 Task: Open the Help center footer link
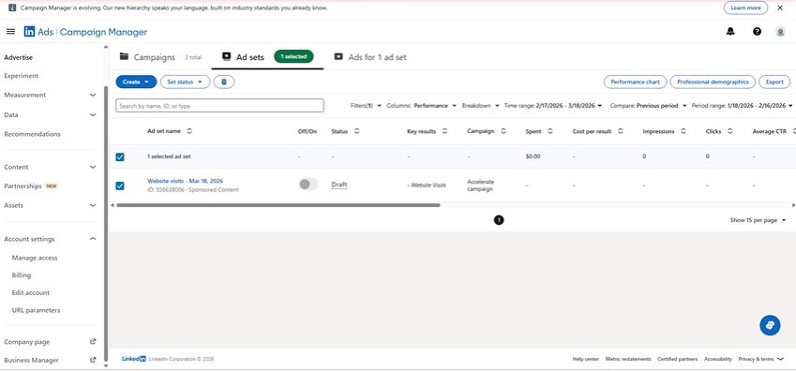coord(586,359)
